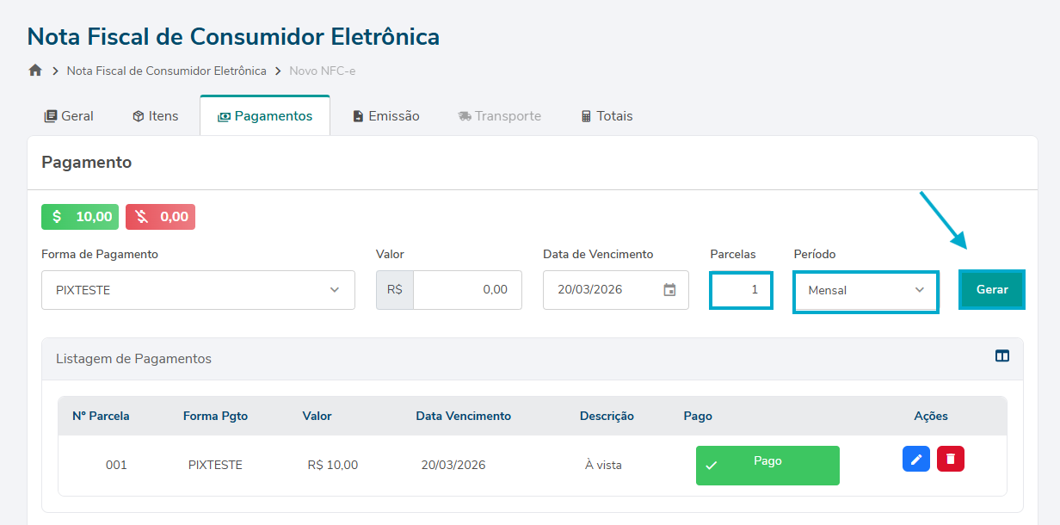This screenshot has height=525, width=1060.
Task: Edit payment 001 with pencil icon
Action: (915, 459)
